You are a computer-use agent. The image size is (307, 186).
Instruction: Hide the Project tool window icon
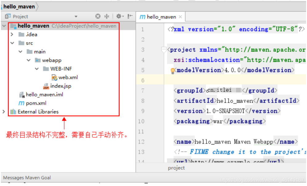[130, 16]
